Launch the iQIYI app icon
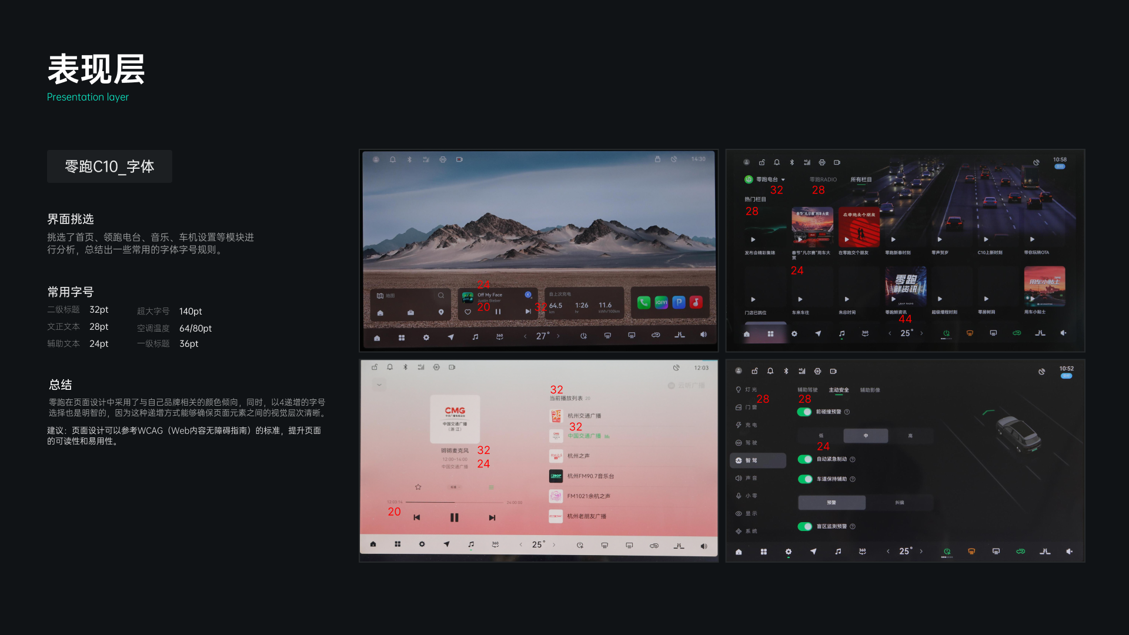Screen dimensions: 1129x635 pos(662,302)
